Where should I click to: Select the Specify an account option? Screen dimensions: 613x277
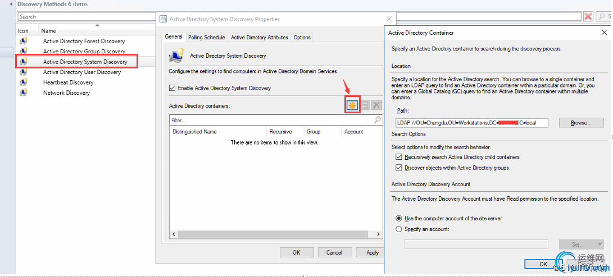(x=399, y=229)
